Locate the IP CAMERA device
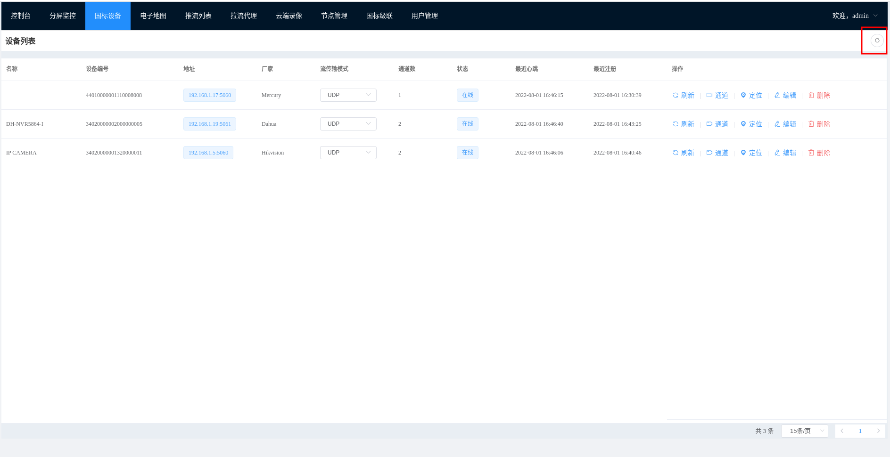The height and width of the screenshot is (457, 890). (x=751, y=153)
